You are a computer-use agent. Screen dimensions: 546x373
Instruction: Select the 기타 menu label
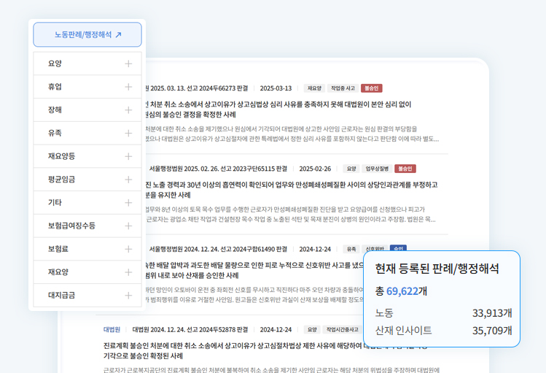coord(55,202)
